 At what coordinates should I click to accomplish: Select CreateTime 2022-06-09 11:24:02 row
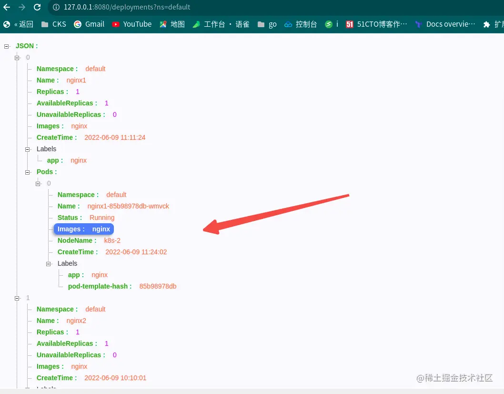click(112, 252)
